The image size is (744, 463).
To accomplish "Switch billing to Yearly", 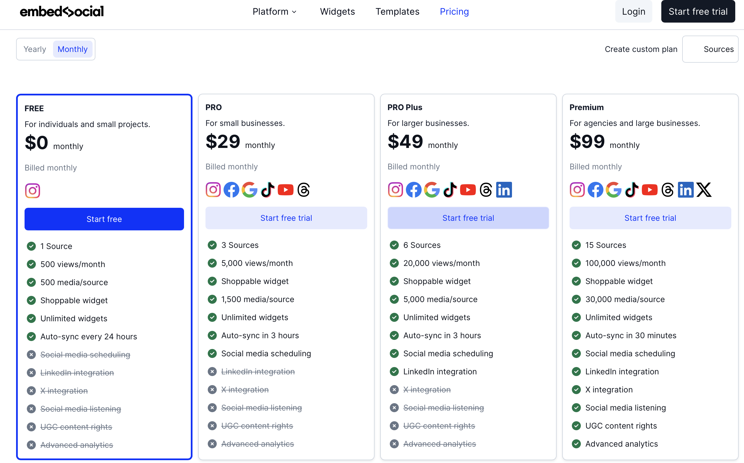I will pyautogui.click(x=35, y=49).
